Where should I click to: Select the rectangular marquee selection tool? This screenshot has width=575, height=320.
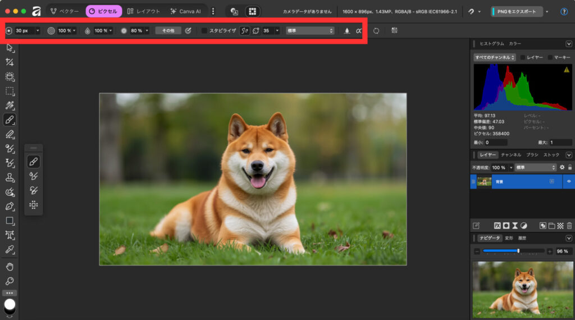pos(10,91)
